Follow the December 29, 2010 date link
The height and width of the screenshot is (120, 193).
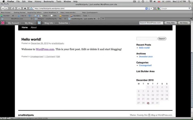pos(40,43)
